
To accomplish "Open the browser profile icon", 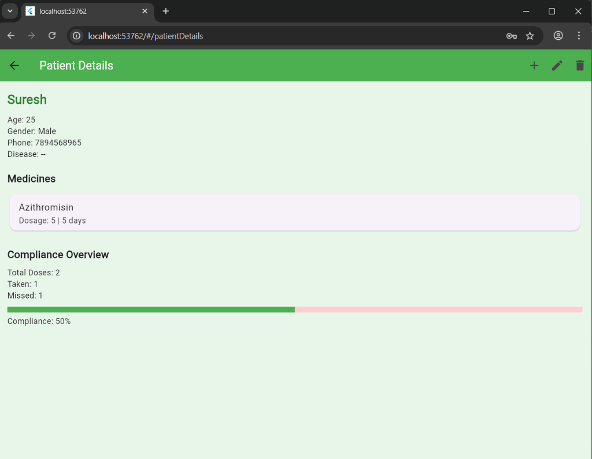I will pyautogui.click(x=558, y=36).
